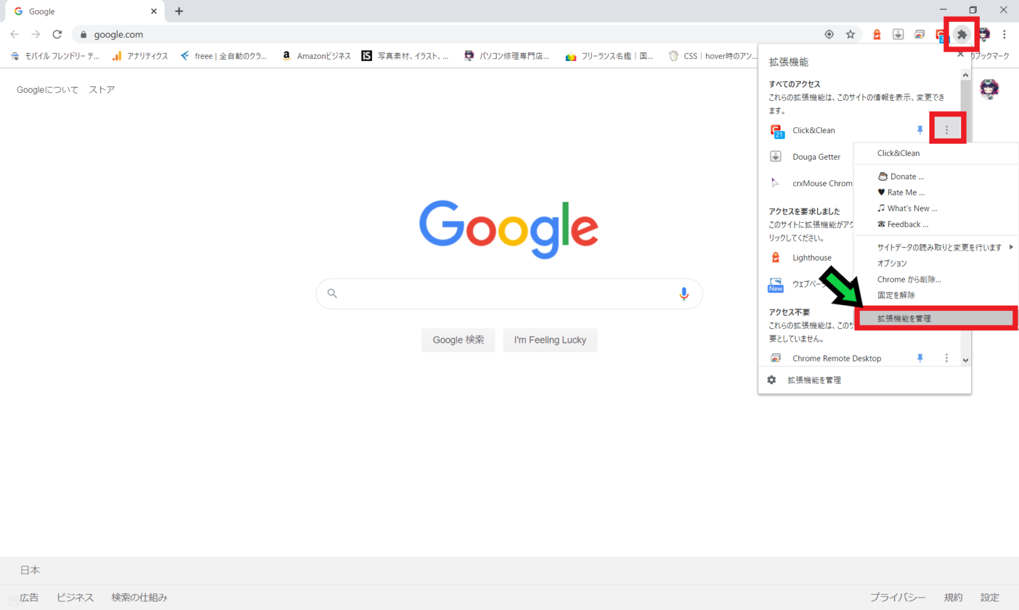Open Chrome Remote Desktop's three-dot menu
Image resolution: width=1019 pixels, height=610 pixels.
click(947, 358)
